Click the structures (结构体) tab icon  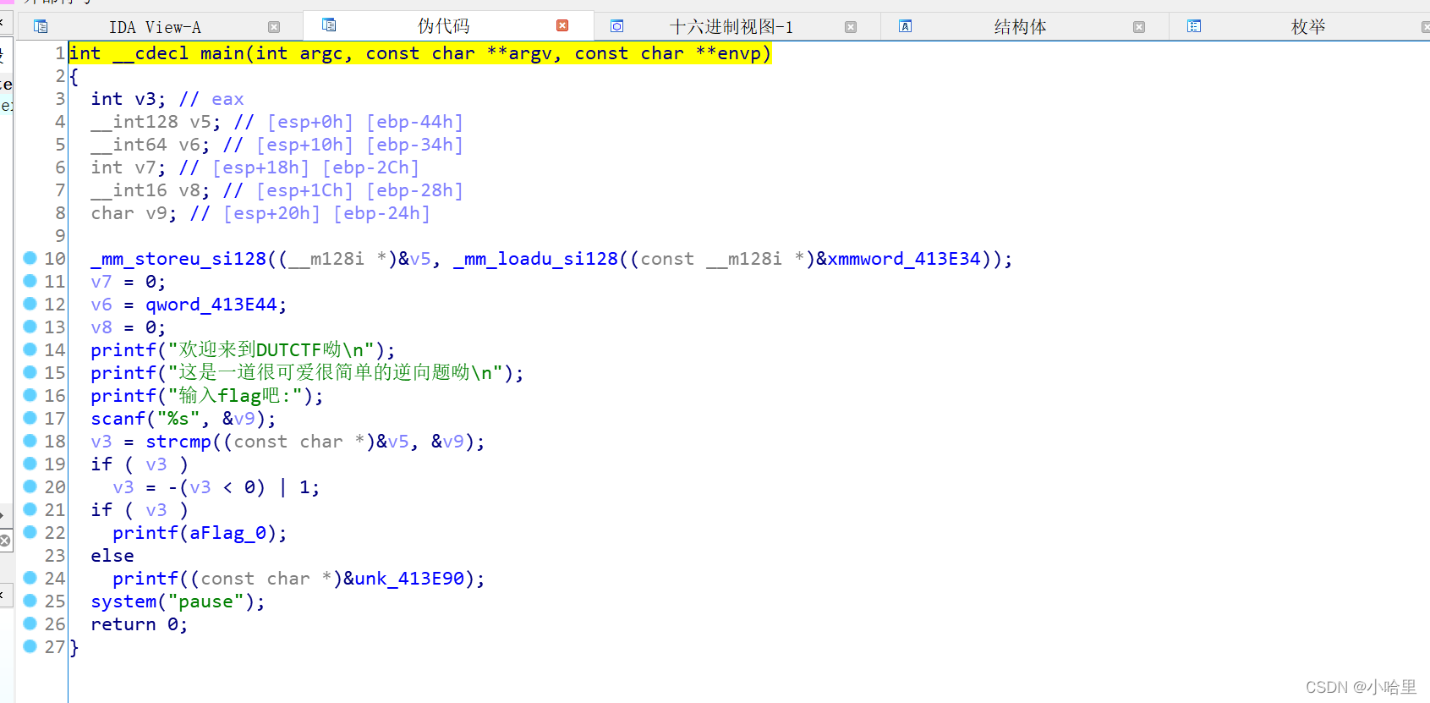(x=905, y=26)
